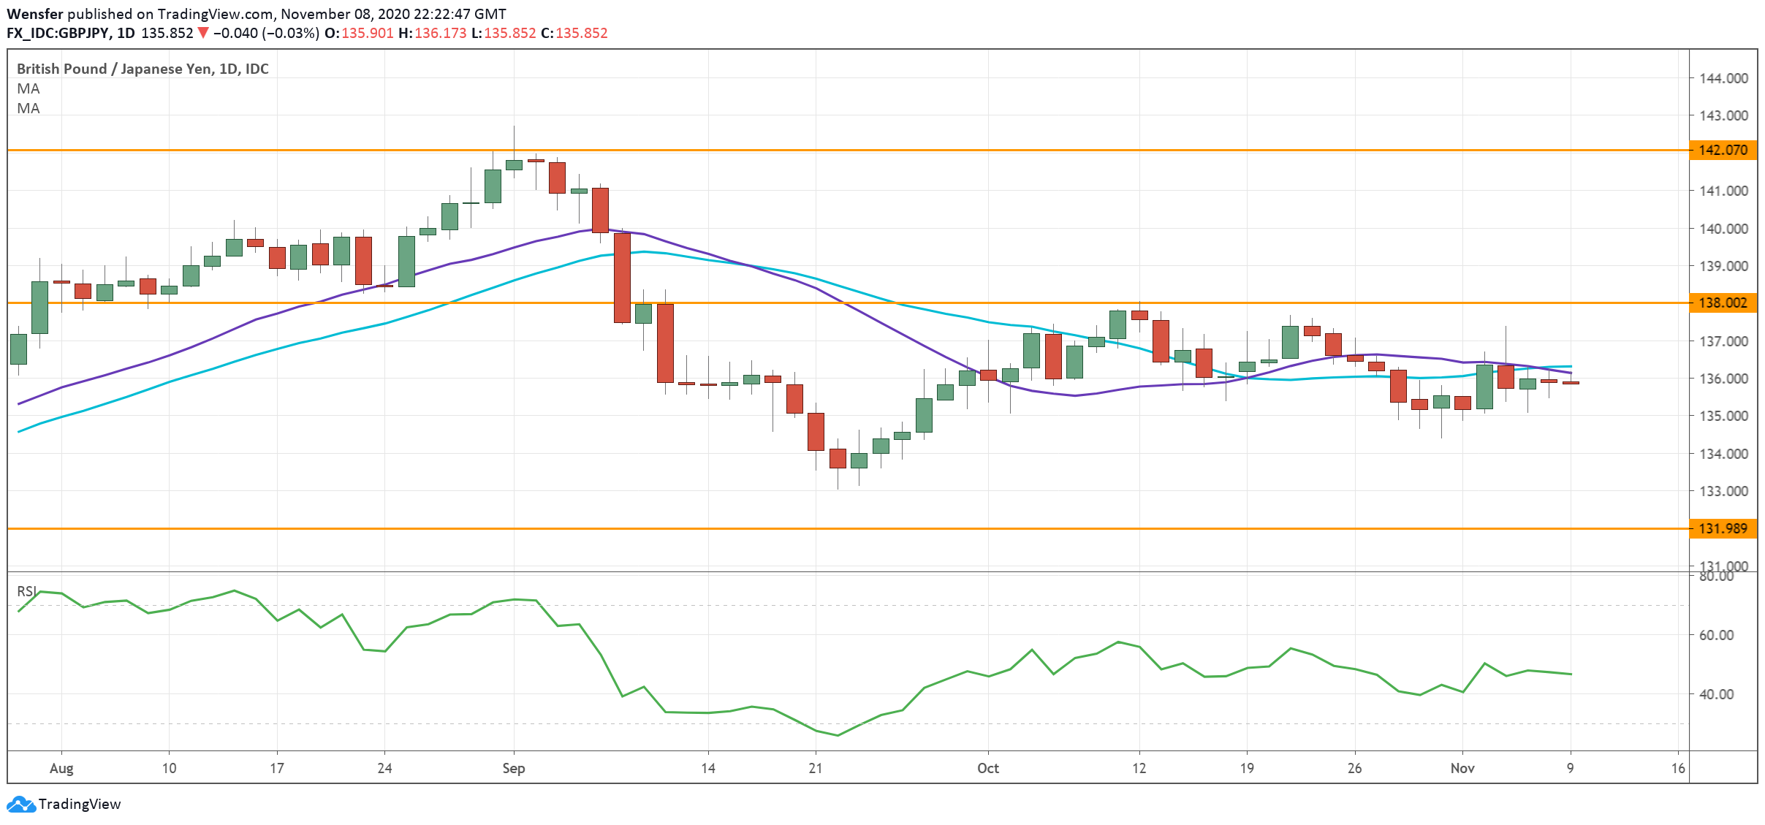The width and height of the screenshot is (1765, 825).
Task: Click the red down-triangle price change icon
Action: tap(203, 34)
